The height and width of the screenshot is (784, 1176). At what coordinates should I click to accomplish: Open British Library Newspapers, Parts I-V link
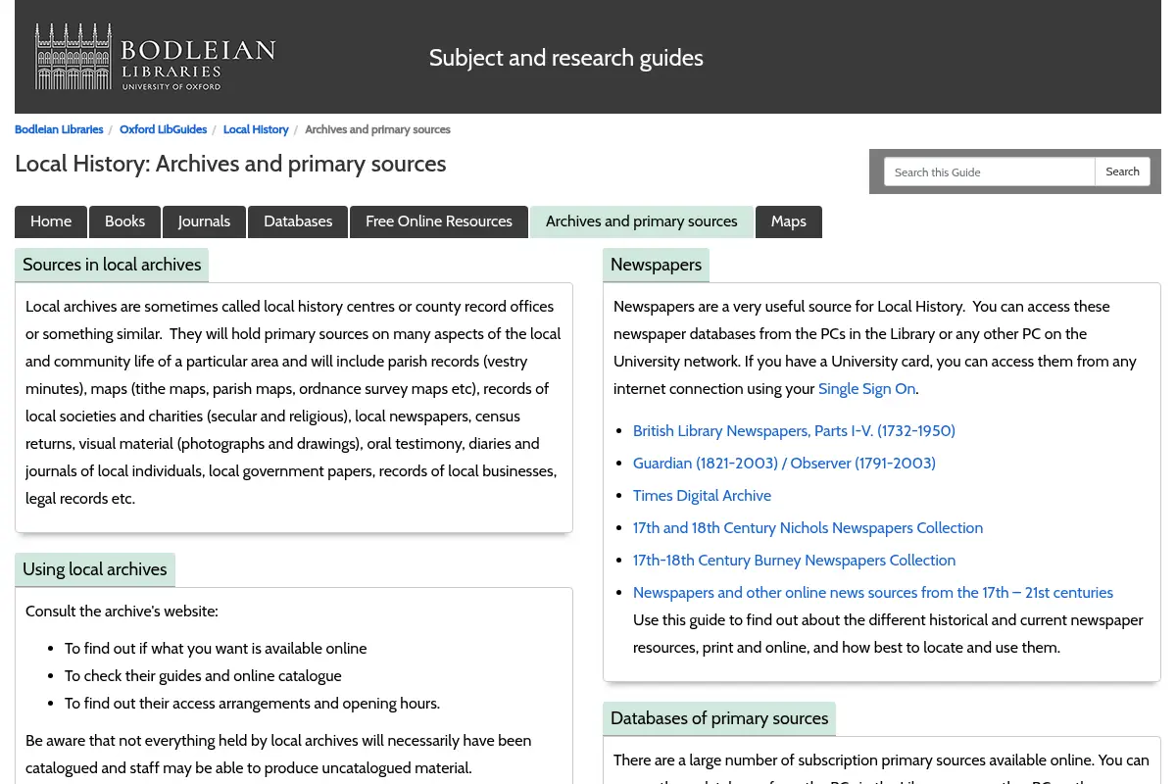pyautogui.click(x=794, y=431)
